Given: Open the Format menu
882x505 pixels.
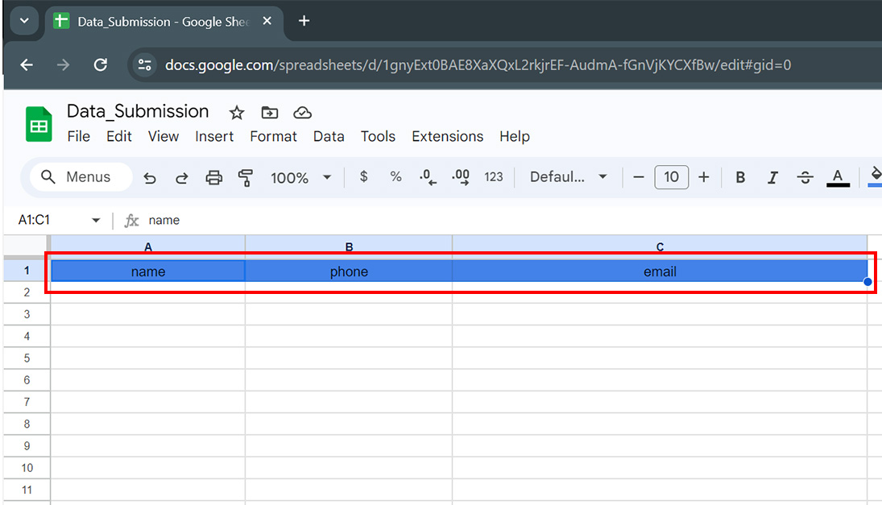Looking at the screenshot, I should click(x=273, y=136).
